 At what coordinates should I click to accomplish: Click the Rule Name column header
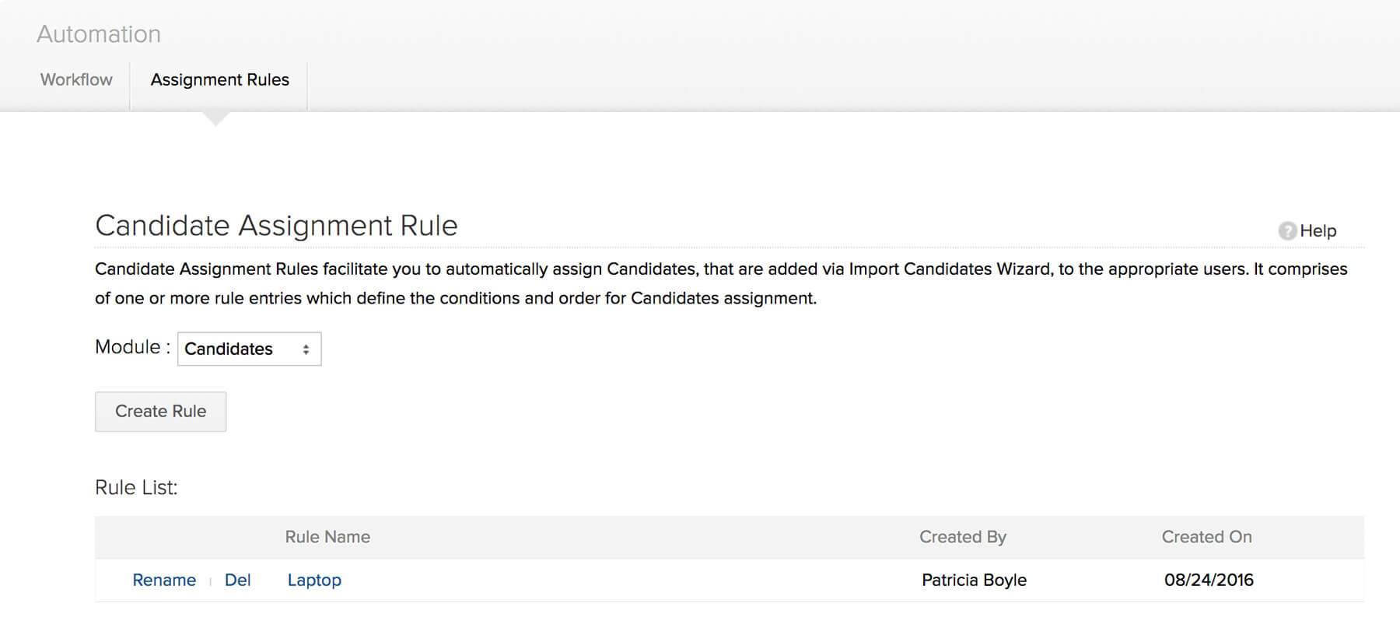coord(327,537)
